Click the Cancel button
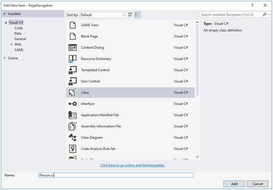The image size is (273, 190). point(257,184)
